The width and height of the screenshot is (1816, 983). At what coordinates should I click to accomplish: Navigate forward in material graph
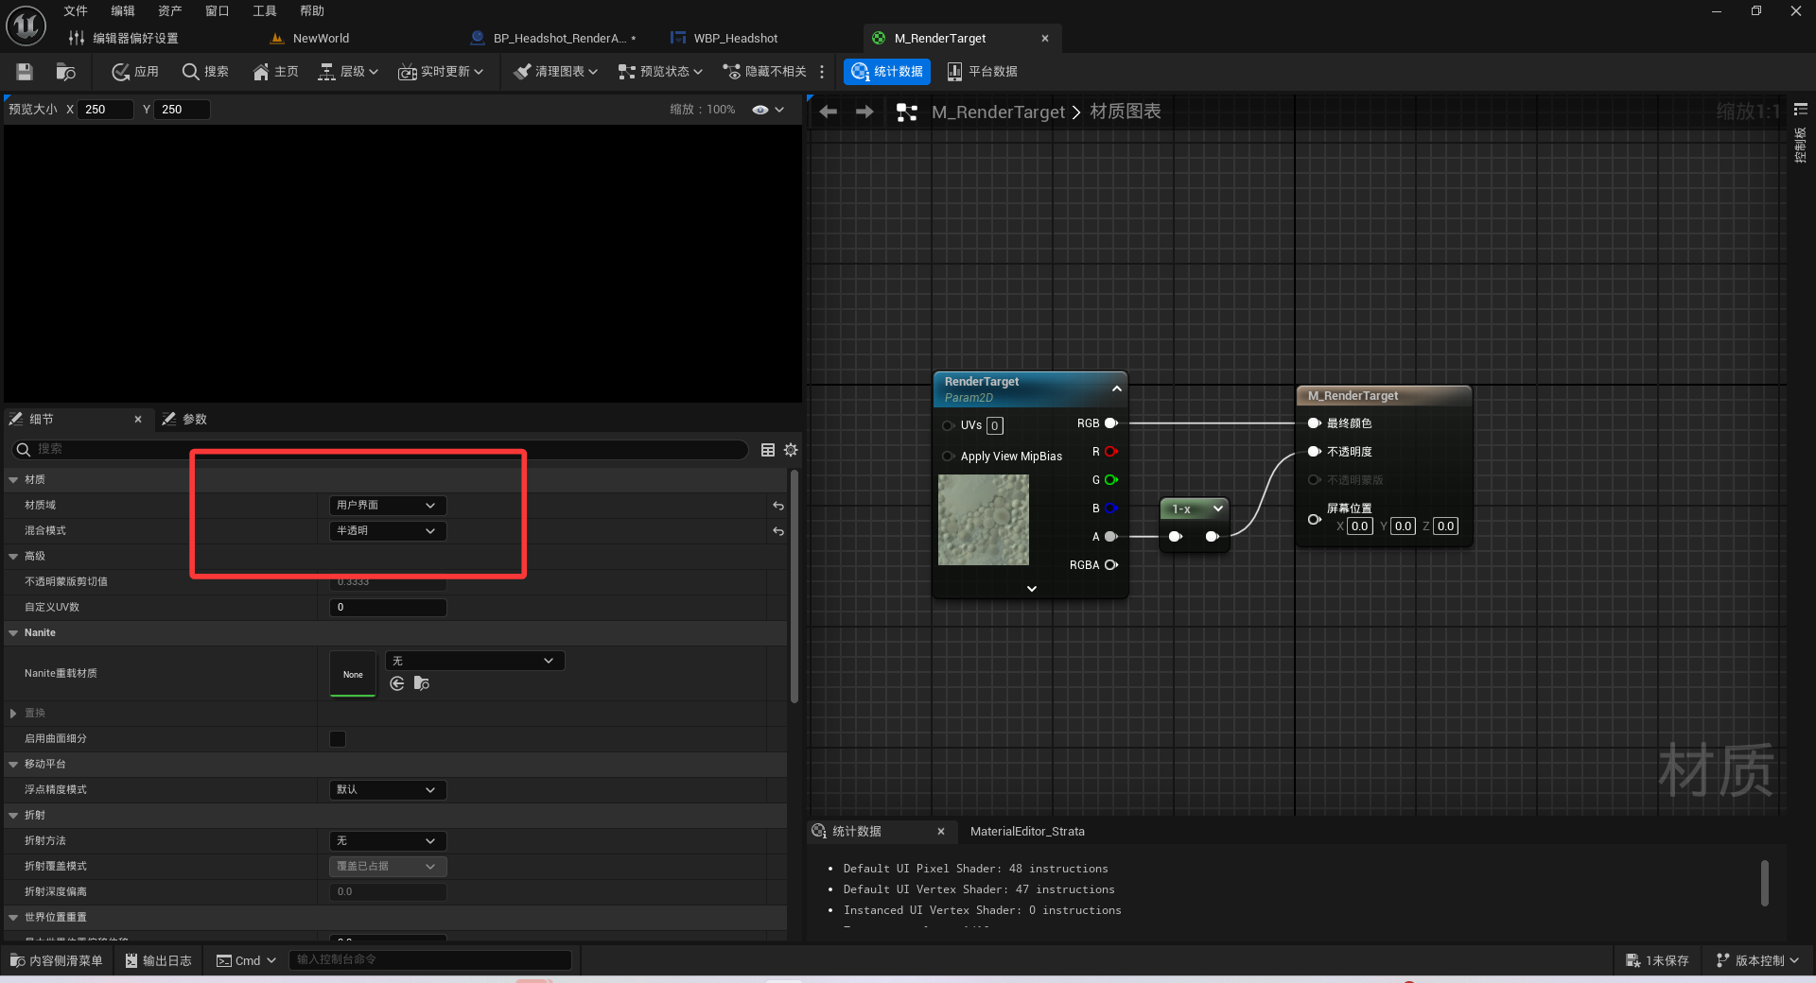864,112
